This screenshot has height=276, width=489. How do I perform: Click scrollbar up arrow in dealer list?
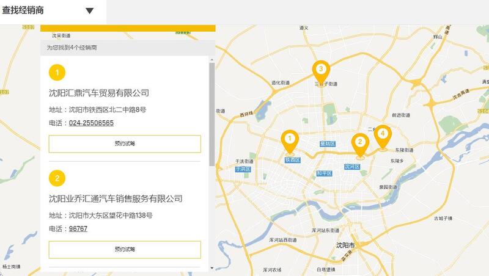click(212, 59)
